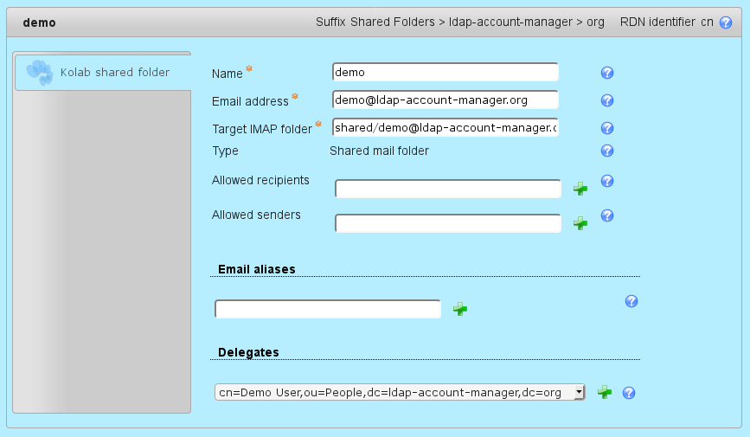The width and height of the screenshot is (750, 437).
Task: Click into the Name input field
Action: coord(445,73)
